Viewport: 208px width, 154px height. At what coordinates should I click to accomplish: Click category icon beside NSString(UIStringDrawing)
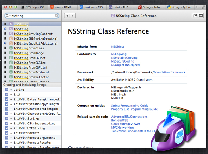pos(11,38)
